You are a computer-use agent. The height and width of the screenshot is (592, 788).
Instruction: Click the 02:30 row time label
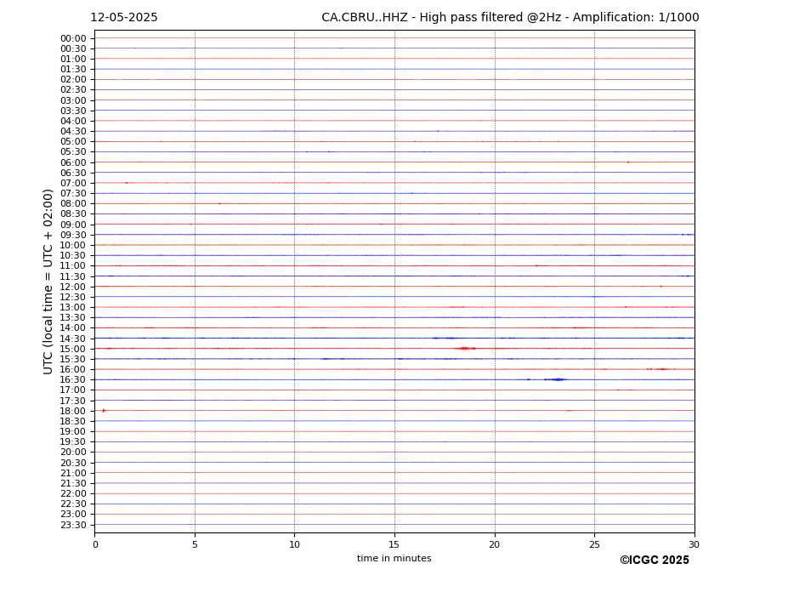point(73,90)
